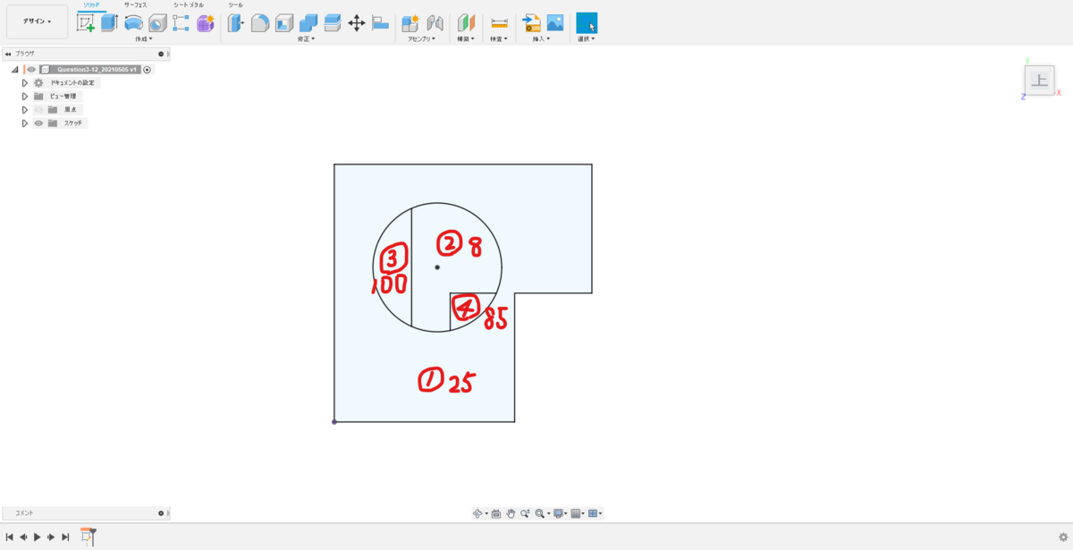
Task: Switch to the ツール tab
Action: 235,5
